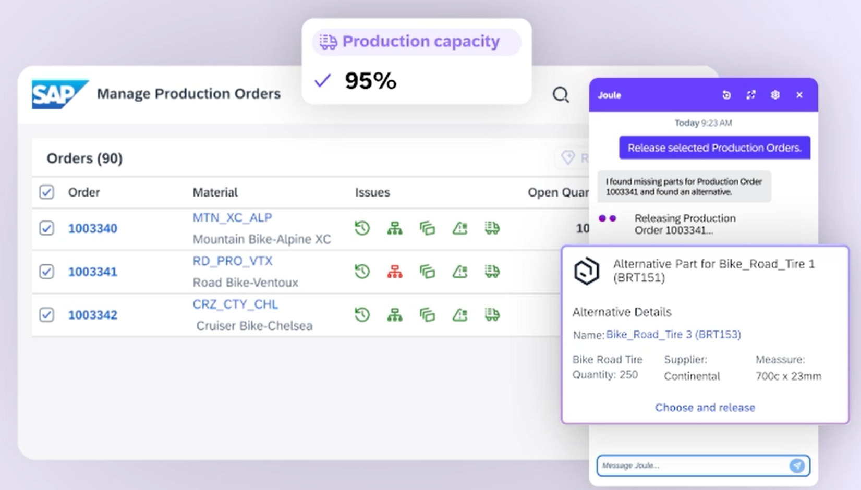Click red component issue icon for order 1003341

395,272
